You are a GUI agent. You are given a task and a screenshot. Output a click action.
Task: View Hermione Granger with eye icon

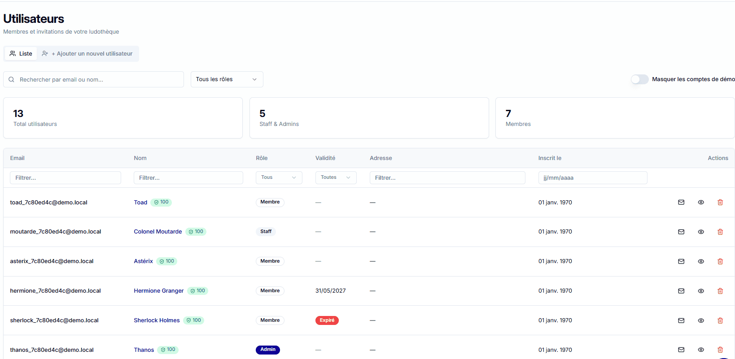(x=701, y=291)
